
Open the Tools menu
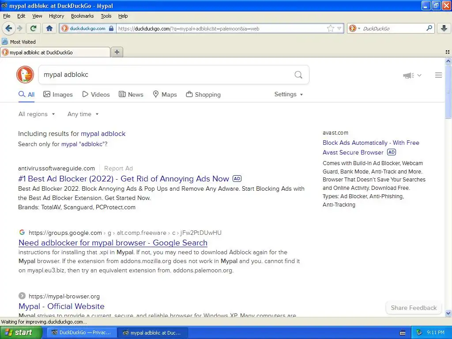coord(106,16)
